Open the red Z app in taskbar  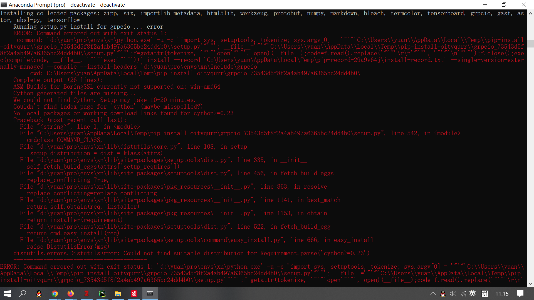click(86, 294)
